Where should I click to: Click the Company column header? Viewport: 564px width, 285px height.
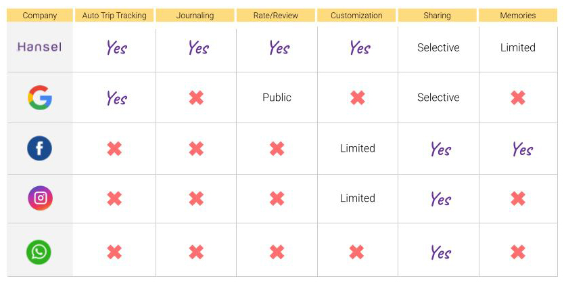(x=40, y=15)
